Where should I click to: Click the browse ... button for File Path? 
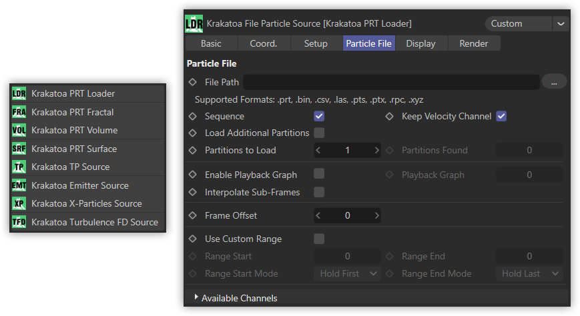554,82
